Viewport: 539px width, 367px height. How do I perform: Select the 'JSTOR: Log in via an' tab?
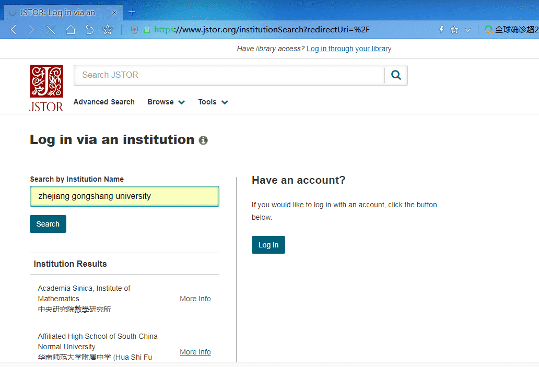(x=57, y=12)
